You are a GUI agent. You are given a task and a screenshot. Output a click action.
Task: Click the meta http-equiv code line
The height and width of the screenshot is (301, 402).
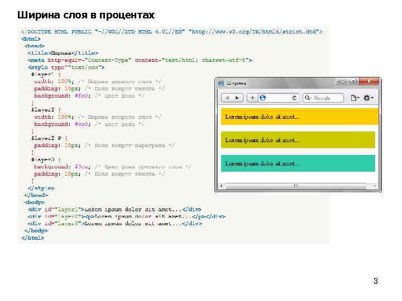pyautogui.click(x=140, y=60)
